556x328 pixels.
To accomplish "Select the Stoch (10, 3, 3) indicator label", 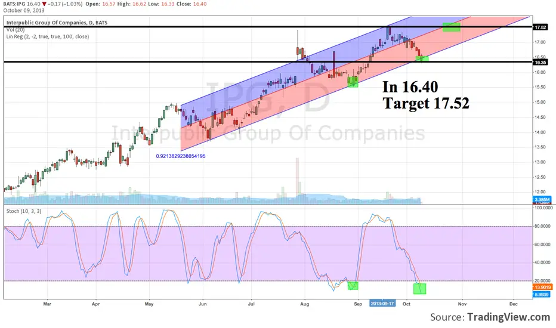I will click(24, 211).
